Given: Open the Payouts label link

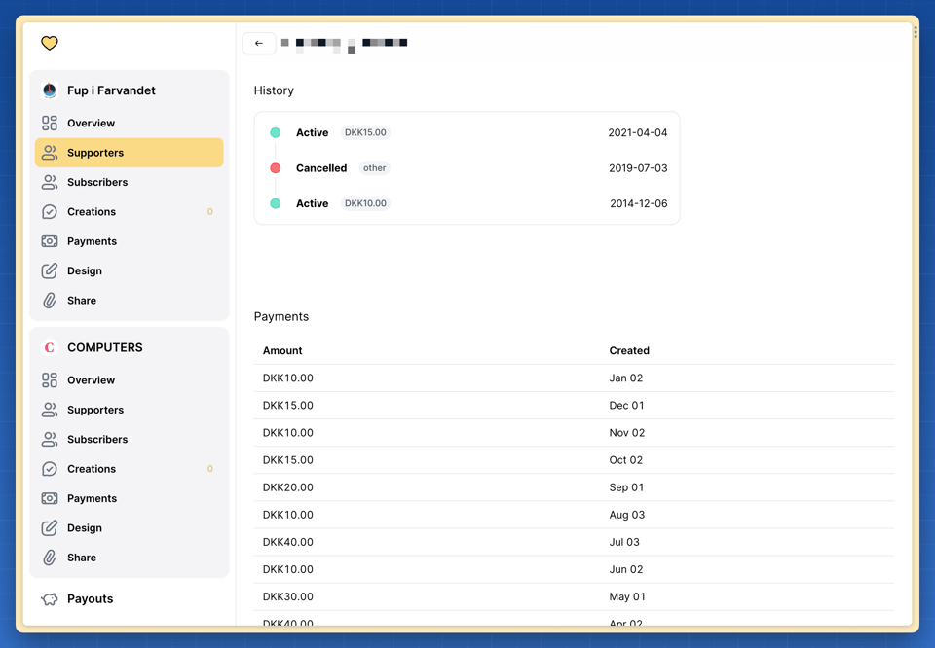Looking at the screenshot, I should pyautogui.click(x=90, y=599).
